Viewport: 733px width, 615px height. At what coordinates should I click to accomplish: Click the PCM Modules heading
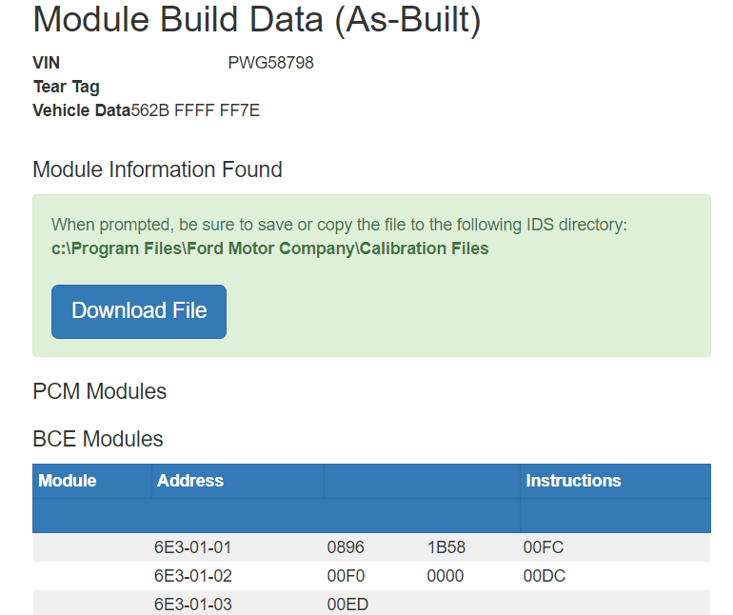click(100, 391)
